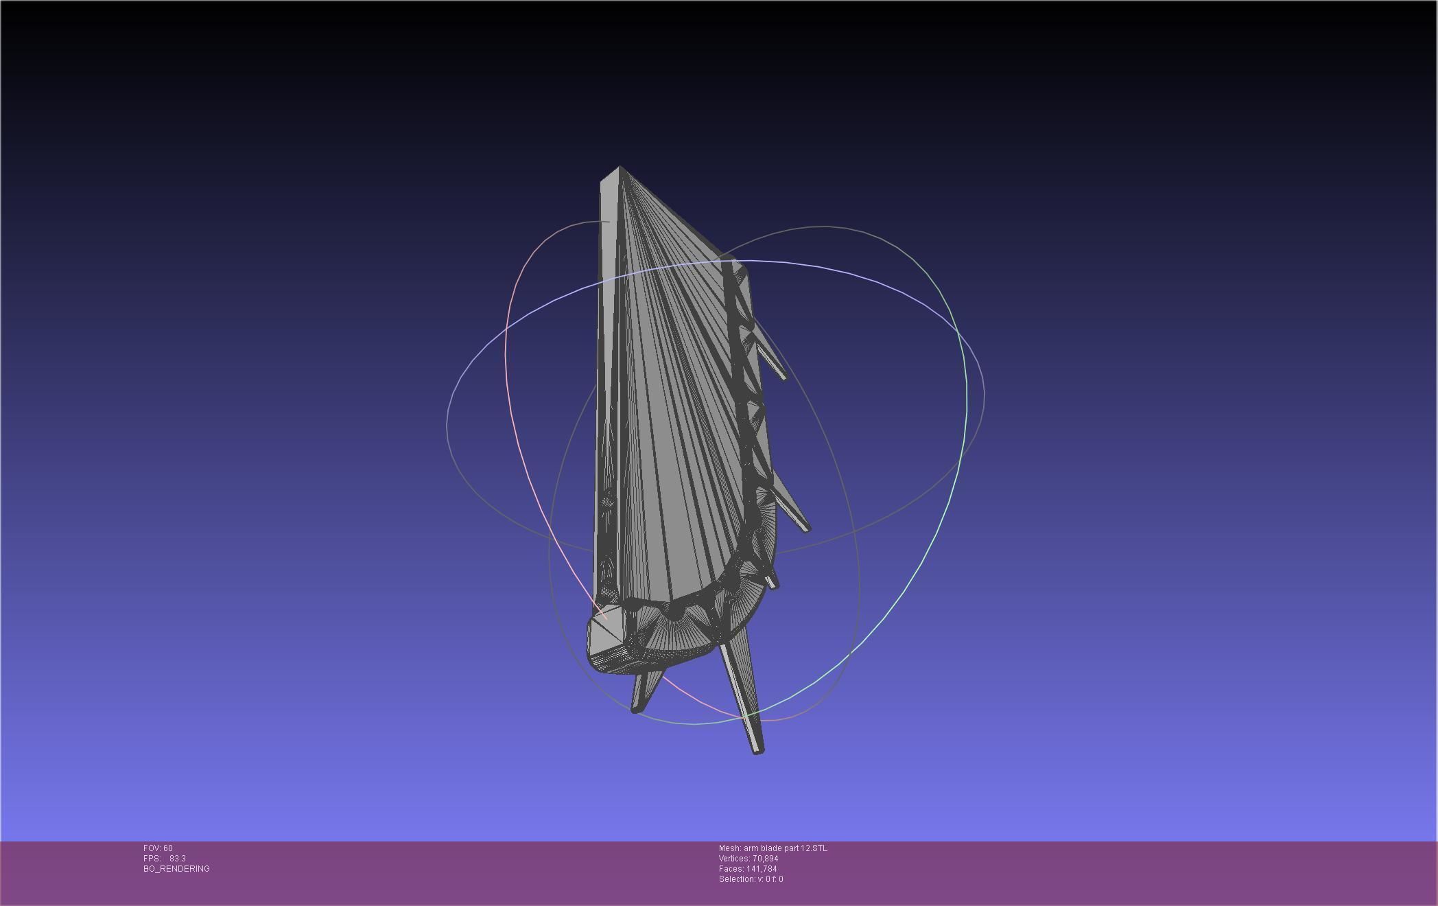The width and height of the screenshot is (1438, 906).
Task: Click the 'Mesh: arm blade part 12.STL' text
Action: point(773,848)
